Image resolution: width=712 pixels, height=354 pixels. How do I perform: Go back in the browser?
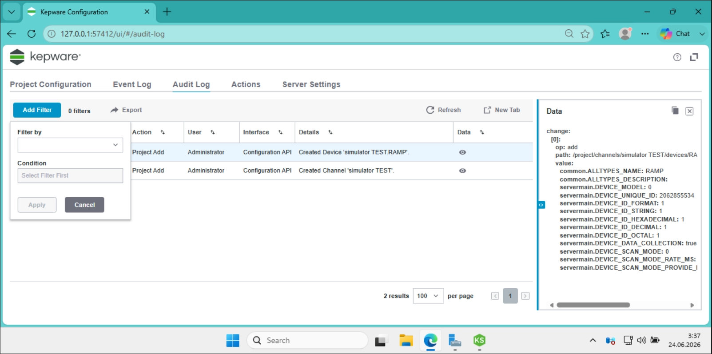12,34
